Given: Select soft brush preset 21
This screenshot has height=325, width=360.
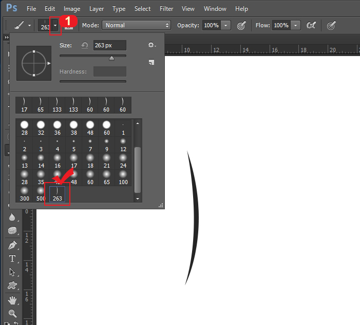Looking at the screenshot, I should point(106,161).
